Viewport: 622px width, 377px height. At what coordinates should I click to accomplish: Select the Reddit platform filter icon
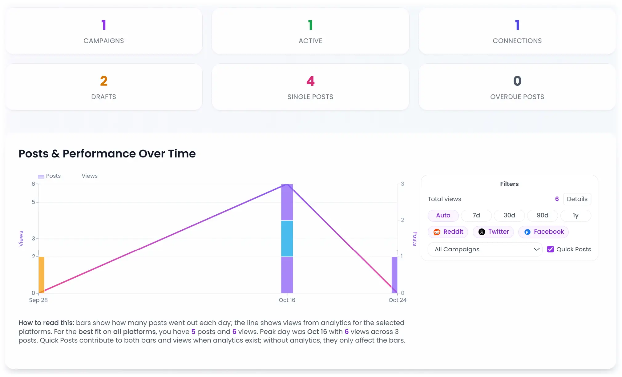(438, 232)
